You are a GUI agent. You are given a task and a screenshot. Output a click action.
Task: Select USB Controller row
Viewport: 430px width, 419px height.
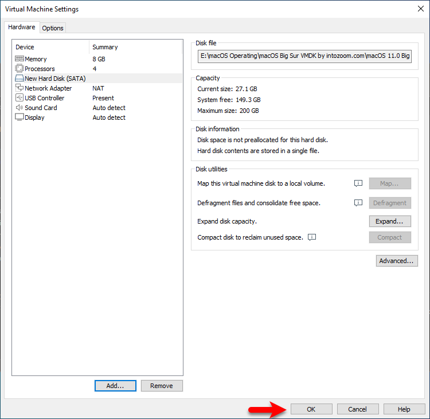97,98
